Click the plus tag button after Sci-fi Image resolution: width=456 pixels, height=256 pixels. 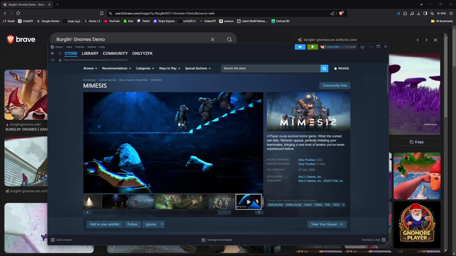(343, 205)
